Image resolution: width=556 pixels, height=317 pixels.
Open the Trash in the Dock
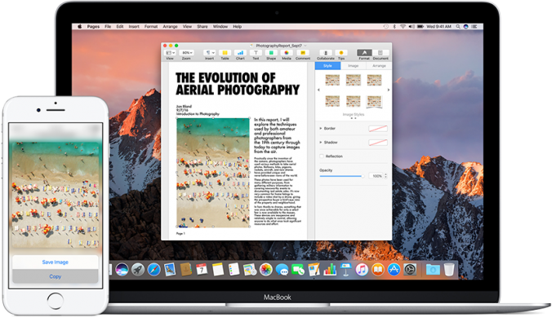[449, 270]
